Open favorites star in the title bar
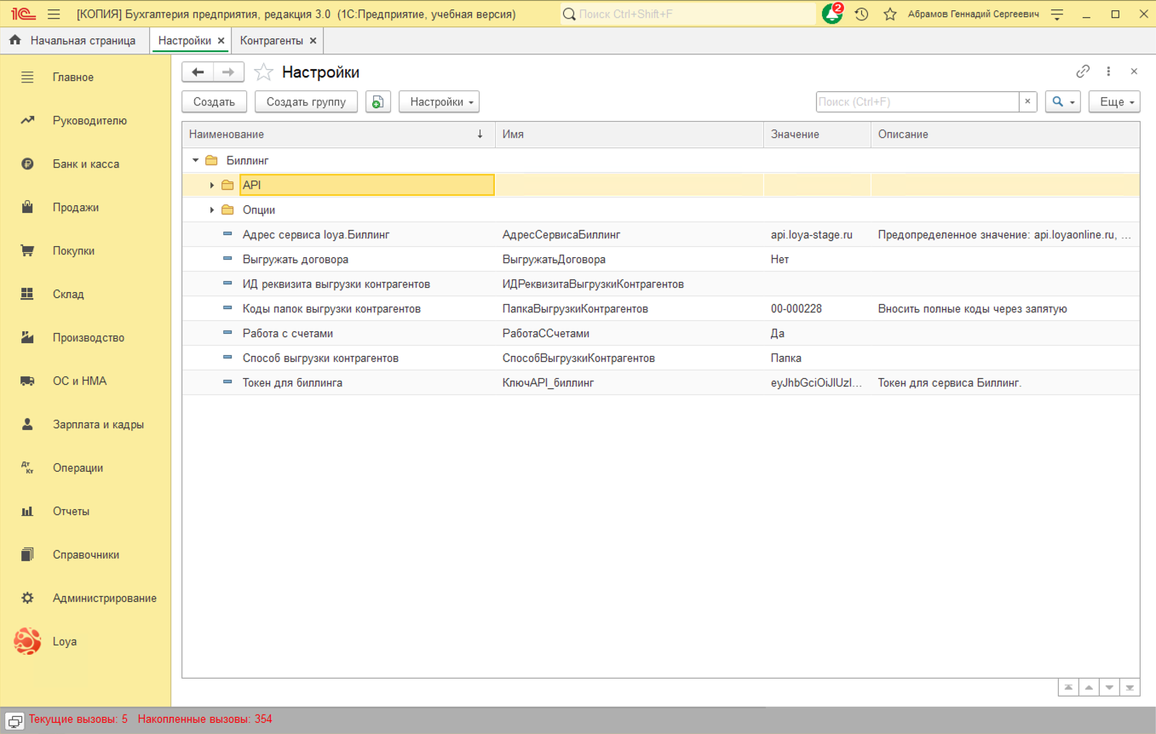 (x=890, y=14)
